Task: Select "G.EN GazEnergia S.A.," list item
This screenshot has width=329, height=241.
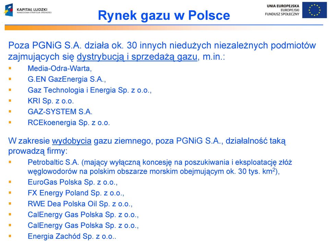Action: pyautogui.click(x=67, y=79)
